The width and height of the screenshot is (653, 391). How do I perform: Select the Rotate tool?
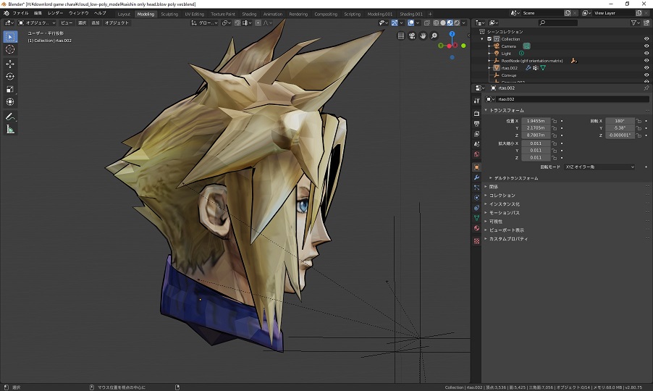tap(10, 76)
